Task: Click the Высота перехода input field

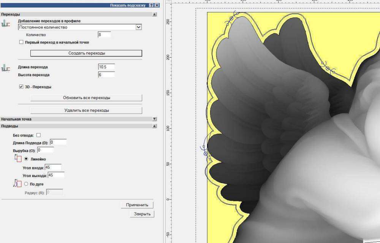Action: pyautogui.click(x=106, y=75)
